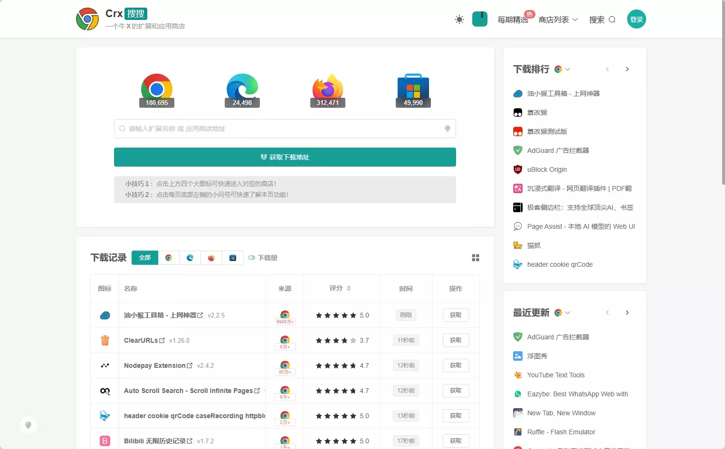The width and height of the screenshot is (725, 449).
Task: Open 每期精选 menu item
Action: click(x=513, y=19)
